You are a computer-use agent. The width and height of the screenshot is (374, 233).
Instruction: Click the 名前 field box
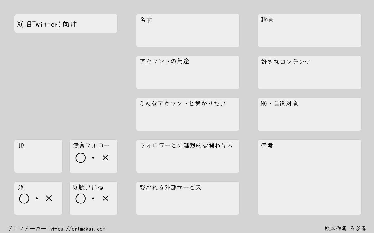188,30
